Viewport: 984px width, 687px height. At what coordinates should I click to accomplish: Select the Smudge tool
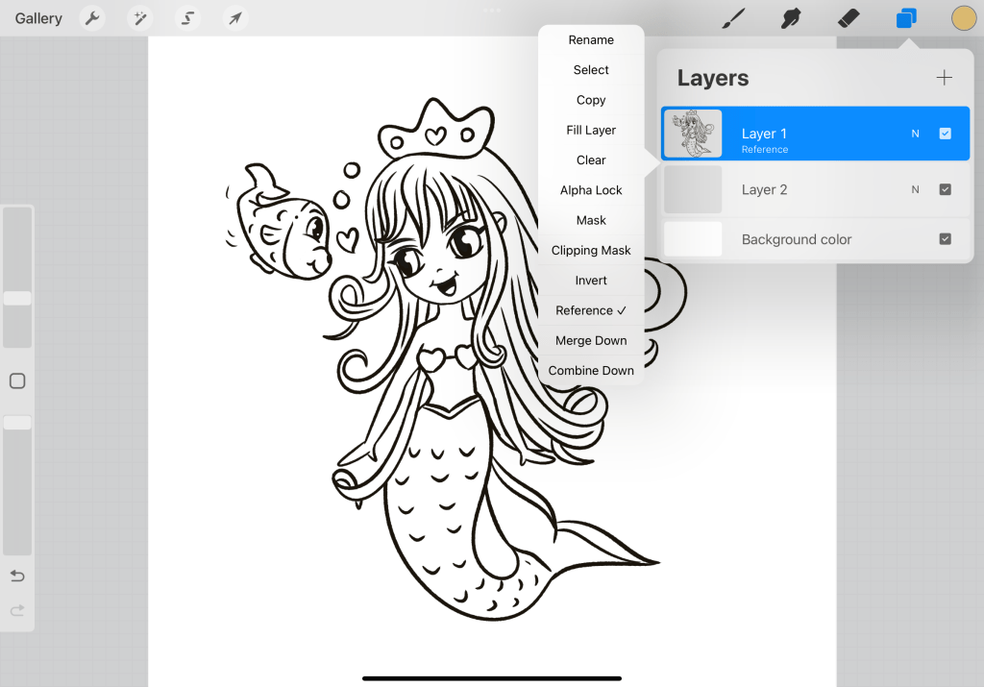pos(791,18)
